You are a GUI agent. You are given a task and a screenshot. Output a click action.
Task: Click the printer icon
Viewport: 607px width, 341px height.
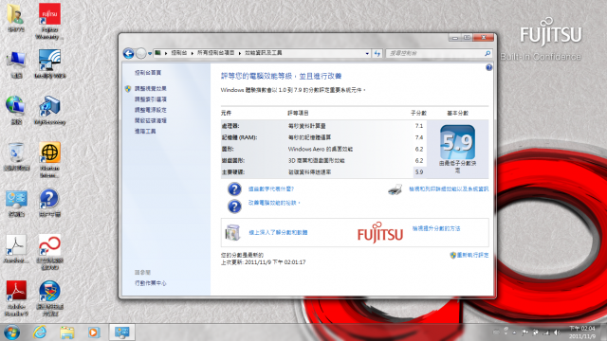(395, 189)
